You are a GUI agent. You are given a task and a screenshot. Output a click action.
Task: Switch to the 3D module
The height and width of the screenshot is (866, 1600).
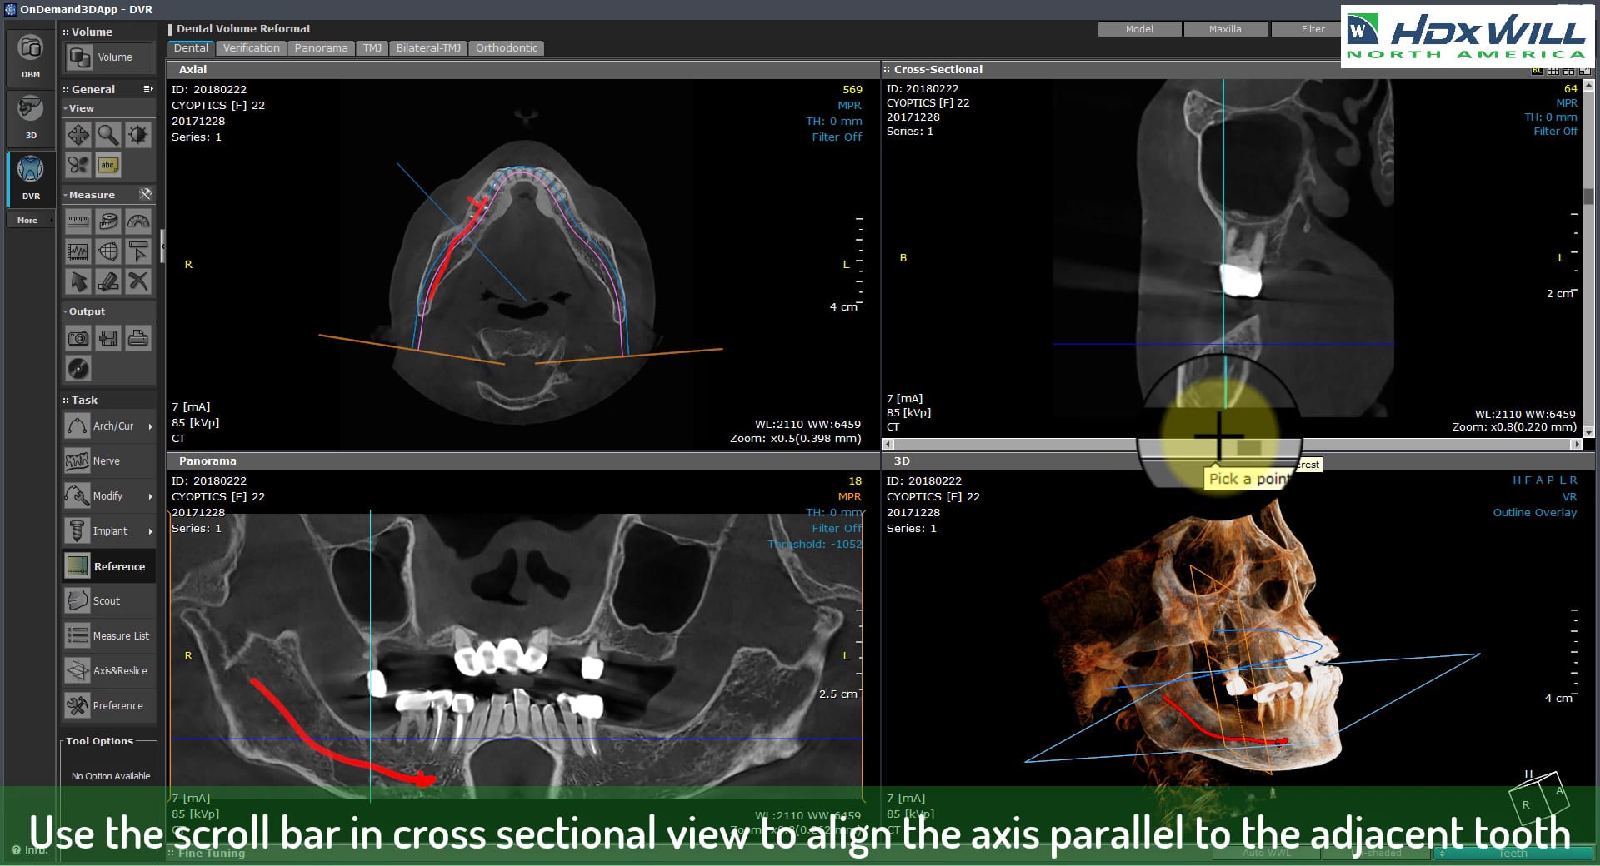point(31,117)
